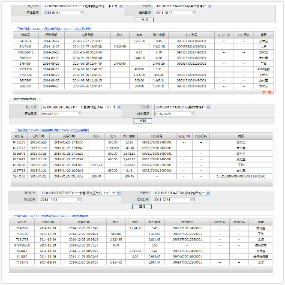Click income amount 2,930.95
This screenshot has width=285, height=285.
(x=120, y=47)
